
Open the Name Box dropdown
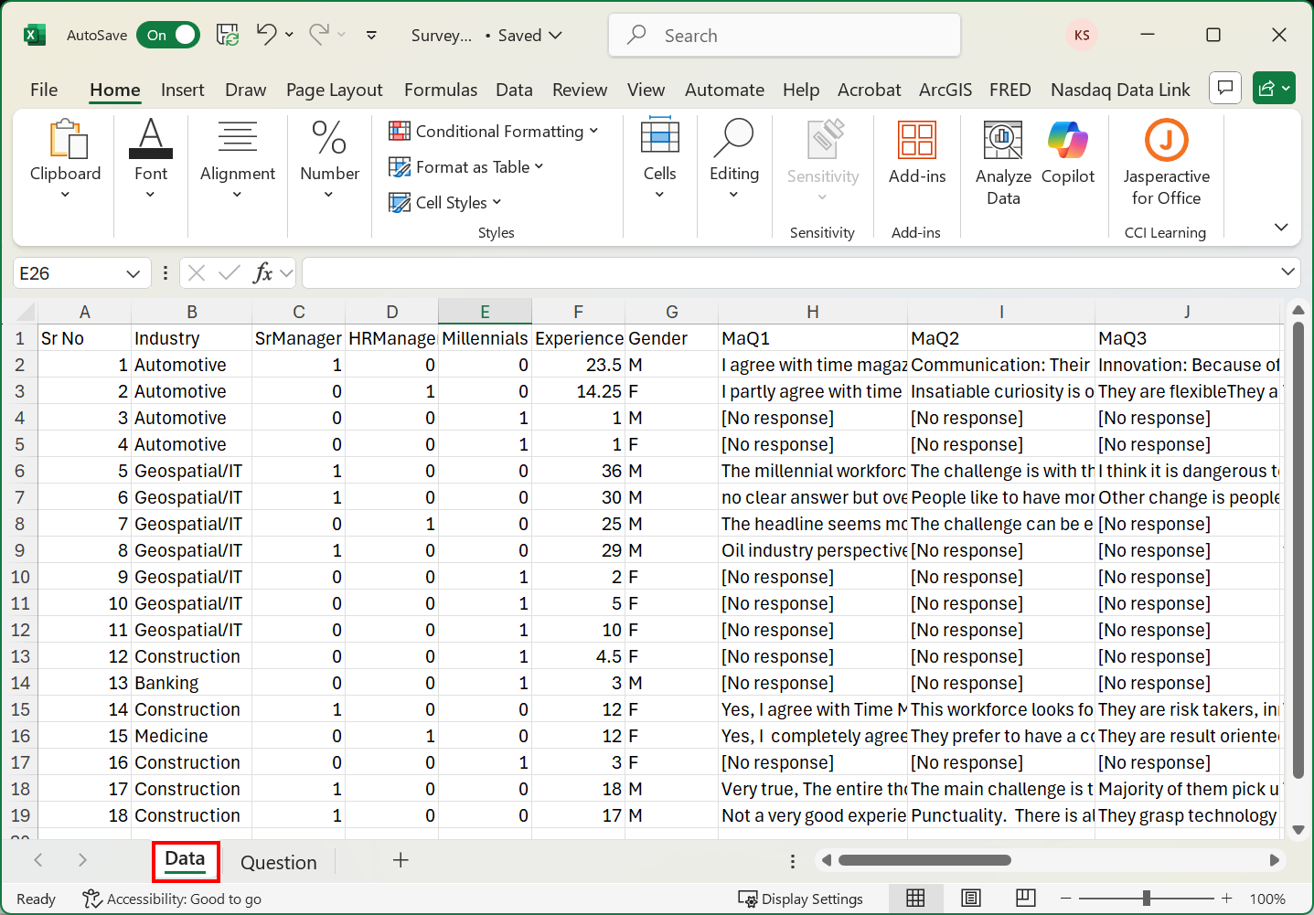(x=133, y=273)
